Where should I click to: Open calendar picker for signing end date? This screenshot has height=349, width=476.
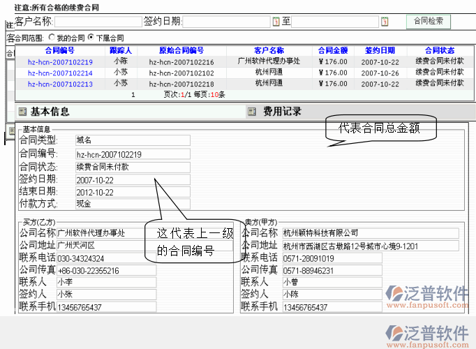(x=385, y=22)
